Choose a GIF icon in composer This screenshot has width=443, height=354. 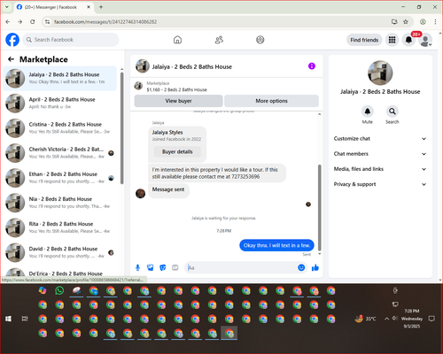pyautogui.click(x=175, y=267)
